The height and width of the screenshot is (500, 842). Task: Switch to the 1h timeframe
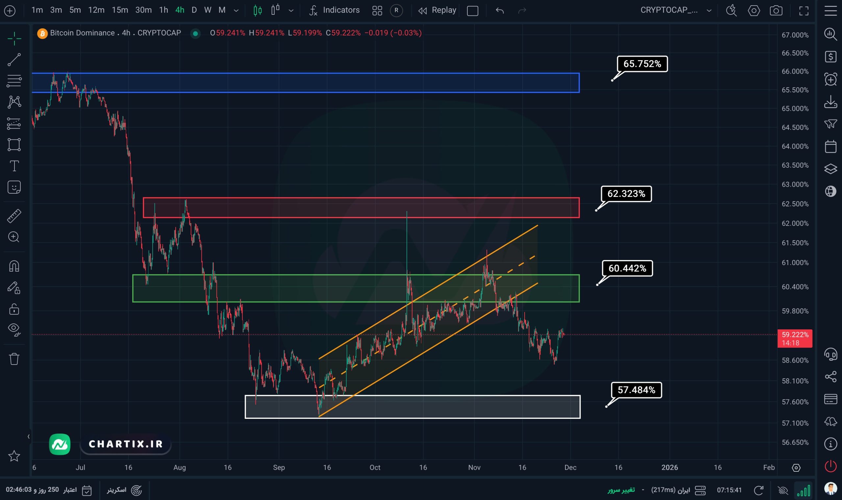[163, 10]
